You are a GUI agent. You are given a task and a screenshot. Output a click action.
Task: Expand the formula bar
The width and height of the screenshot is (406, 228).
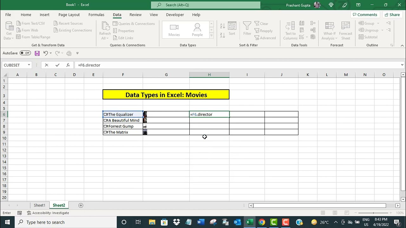402,65
